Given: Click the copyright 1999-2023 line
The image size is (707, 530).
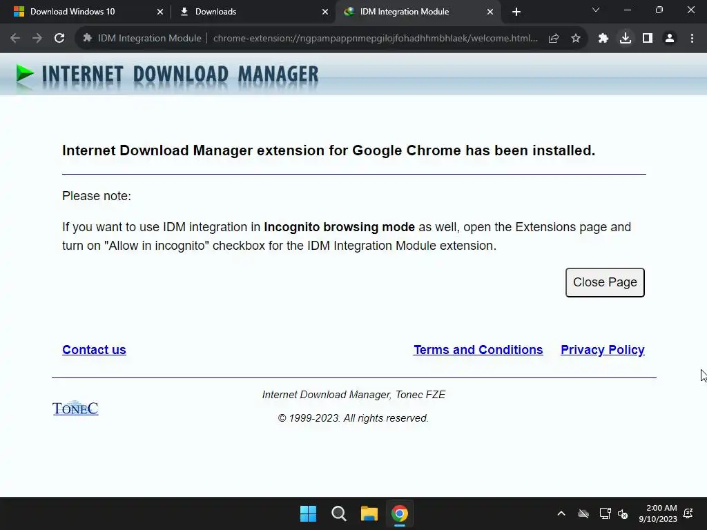Looking at the screenshot, I should (x=353, y=418).
